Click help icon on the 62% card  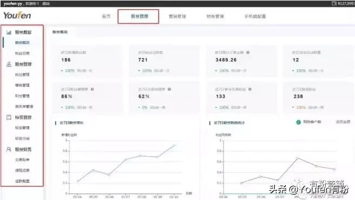tap(169, 89)
